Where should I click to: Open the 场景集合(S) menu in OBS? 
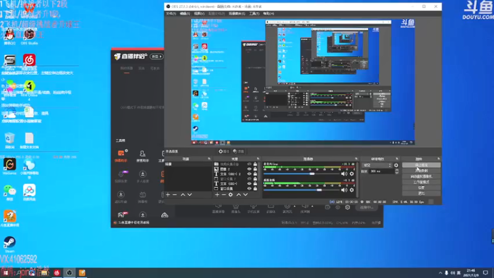(x=237, y=14)
